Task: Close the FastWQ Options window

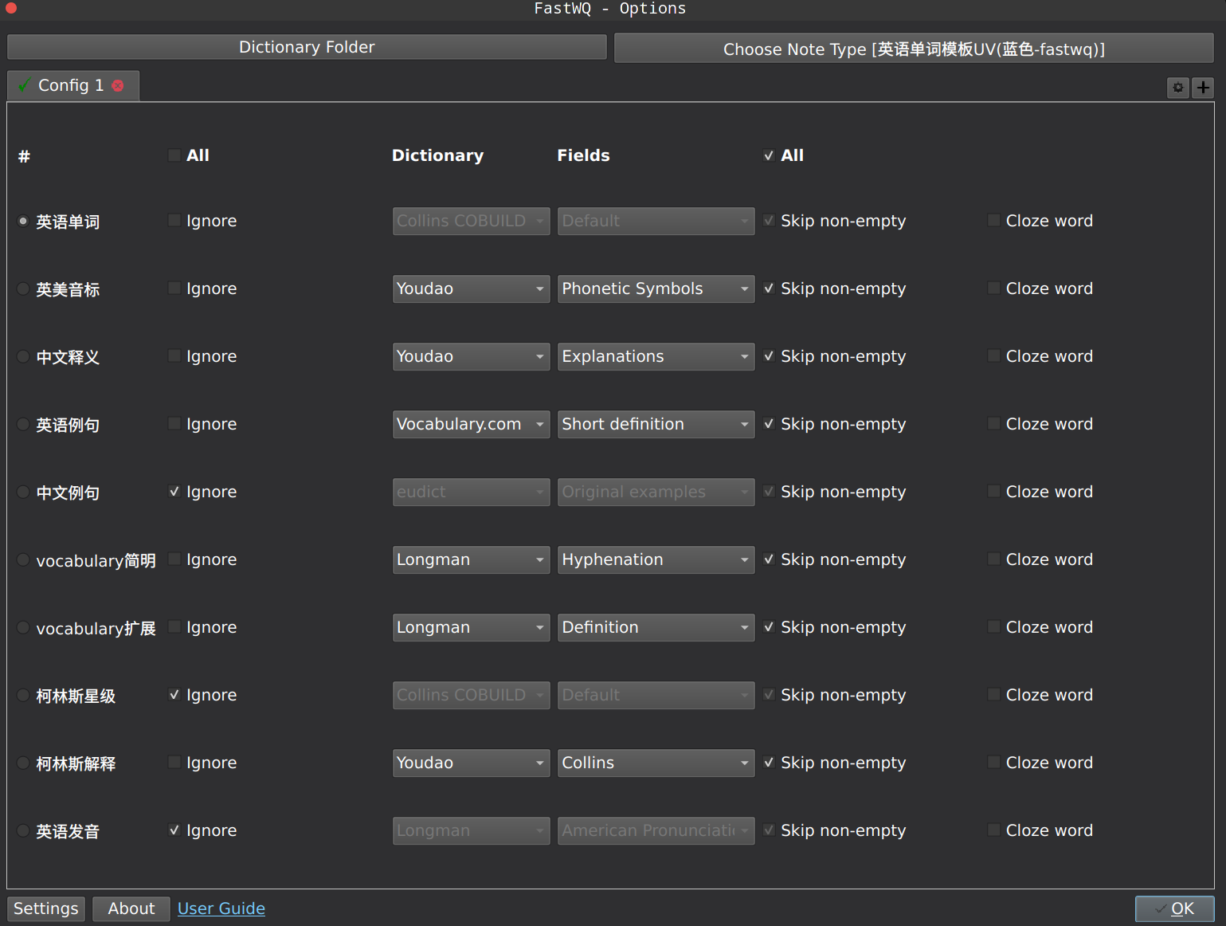Action: coord(11,8)
